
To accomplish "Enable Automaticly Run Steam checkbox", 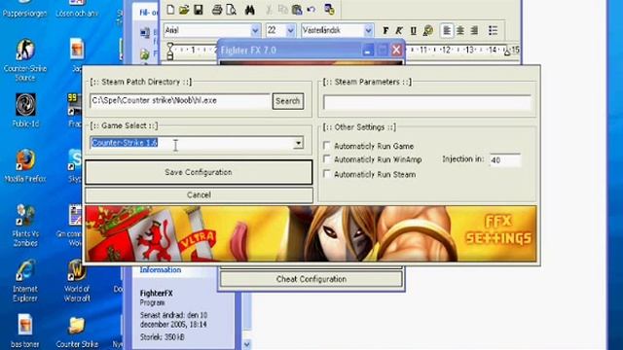I will click(x=327, y=174).
